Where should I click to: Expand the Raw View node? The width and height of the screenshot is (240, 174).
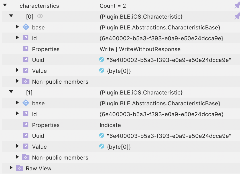pyautogui.click(x=11, y=168)
